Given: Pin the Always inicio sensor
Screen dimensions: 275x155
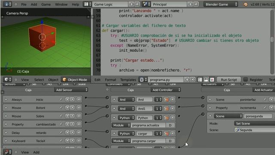Looking at the screenshot, I should 61,99.
